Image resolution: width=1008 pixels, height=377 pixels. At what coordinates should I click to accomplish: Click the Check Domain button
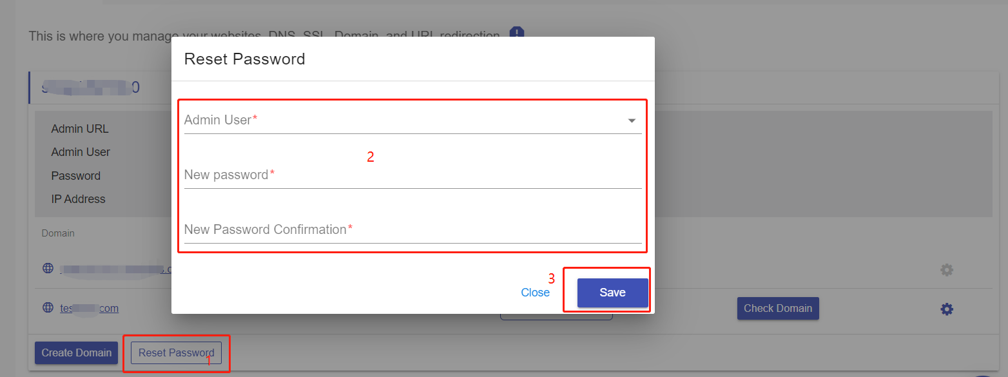click(x=778, y=308)
